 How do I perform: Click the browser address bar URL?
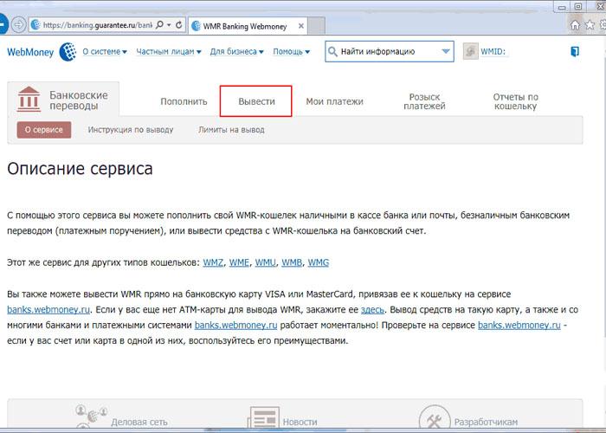(97, 25)
